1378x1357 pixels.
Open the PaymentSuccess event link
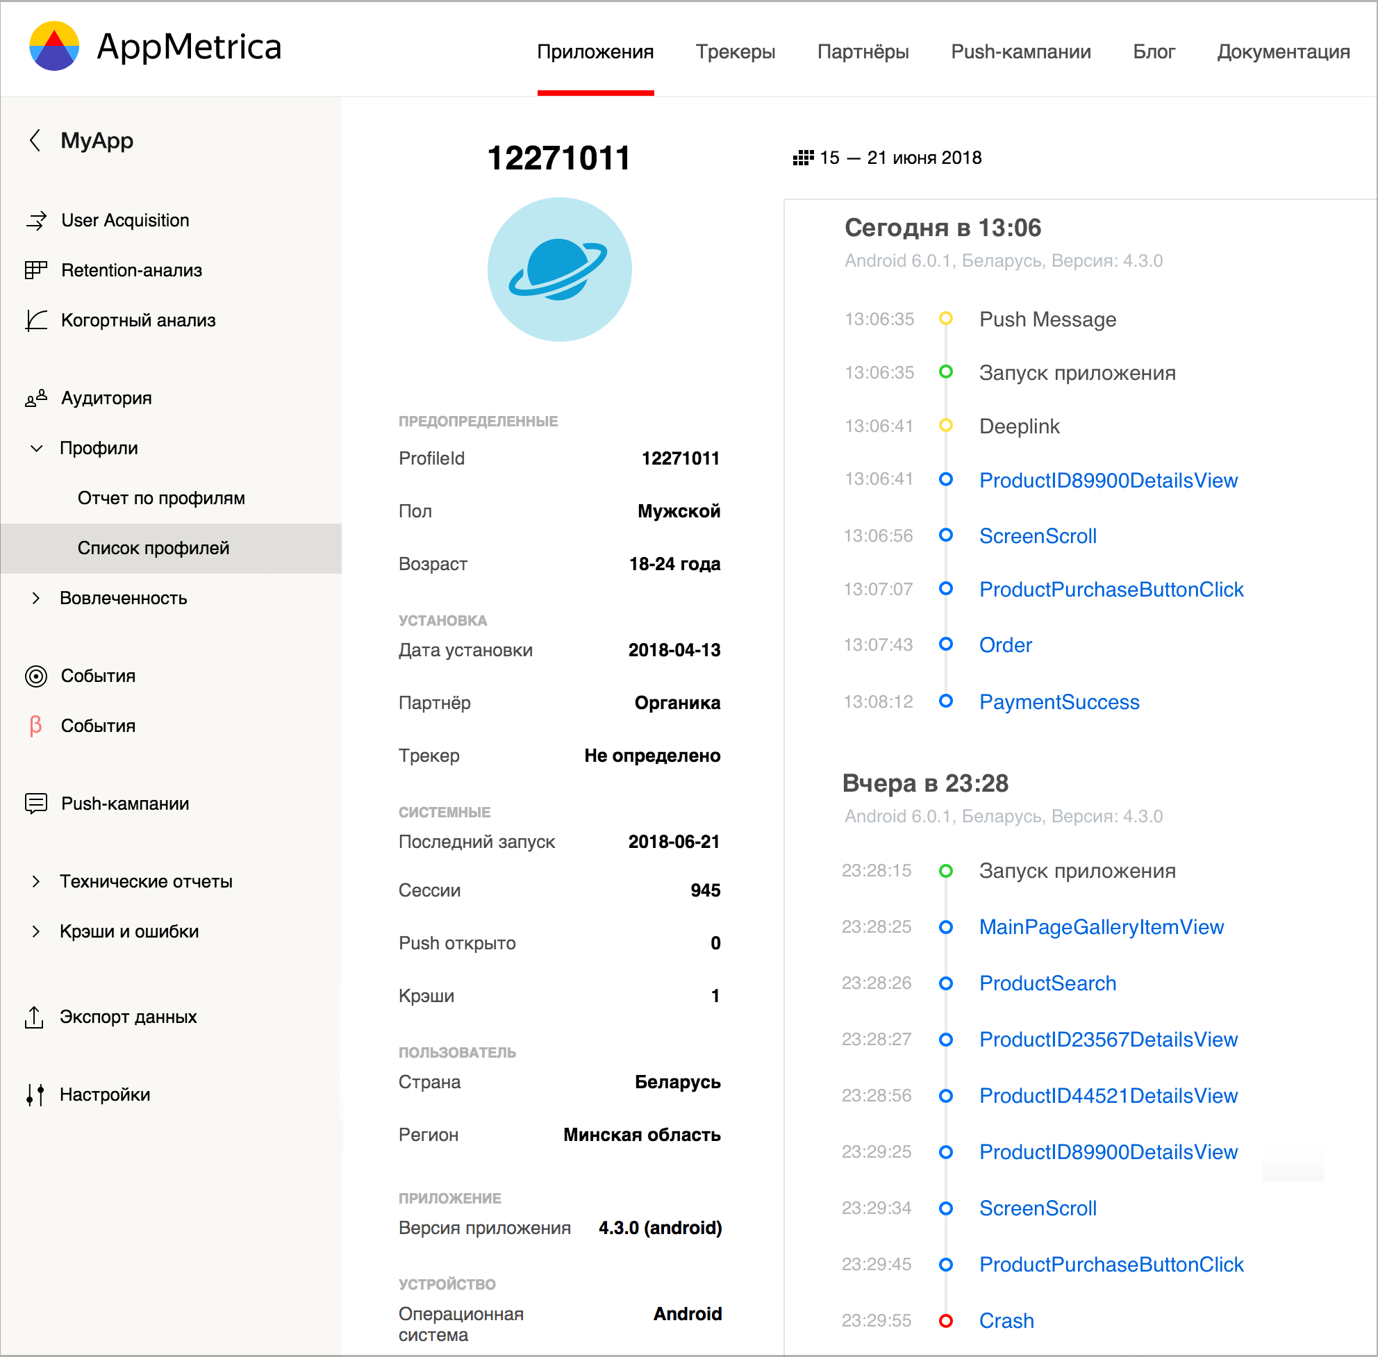[x=1059, y=702]
